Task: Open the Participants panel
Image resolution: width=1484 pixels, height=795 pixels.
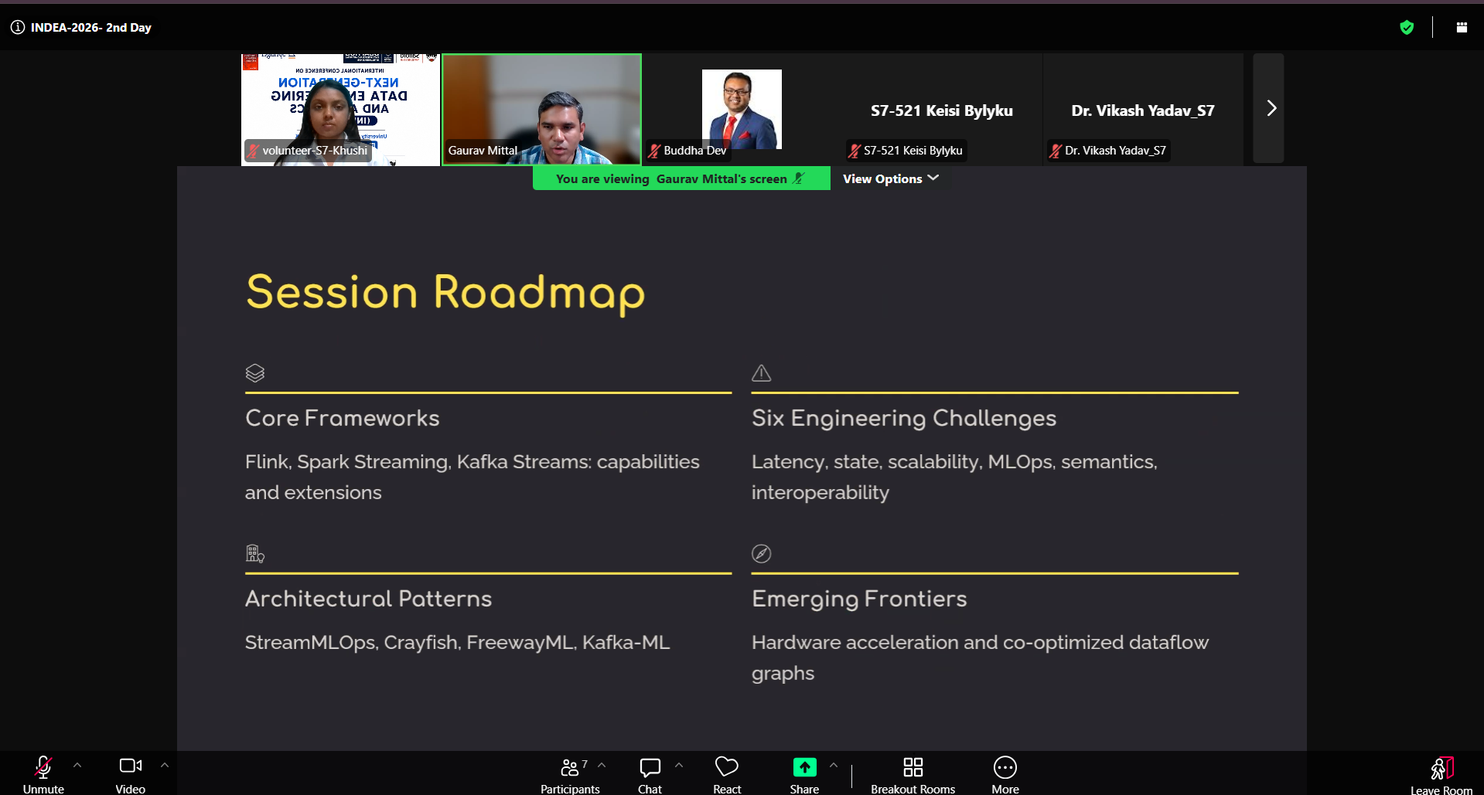Action: [570, 774]
